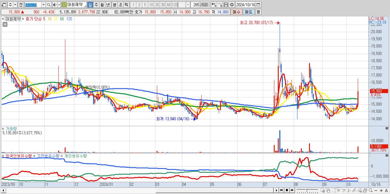This screenshot has height=194, width=390.
Task: Click the fast-forward double-arrow control
Action: 292,190
